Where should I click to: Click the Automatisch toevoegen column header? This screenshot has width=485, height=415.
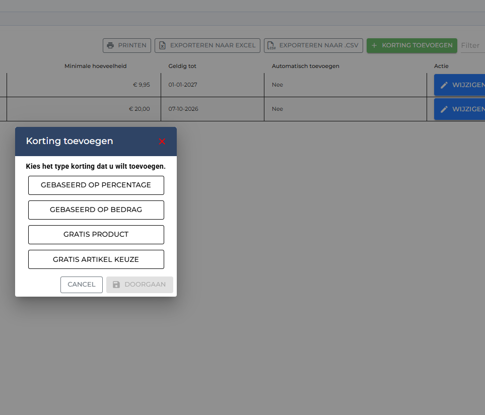[x=305, y=66]
